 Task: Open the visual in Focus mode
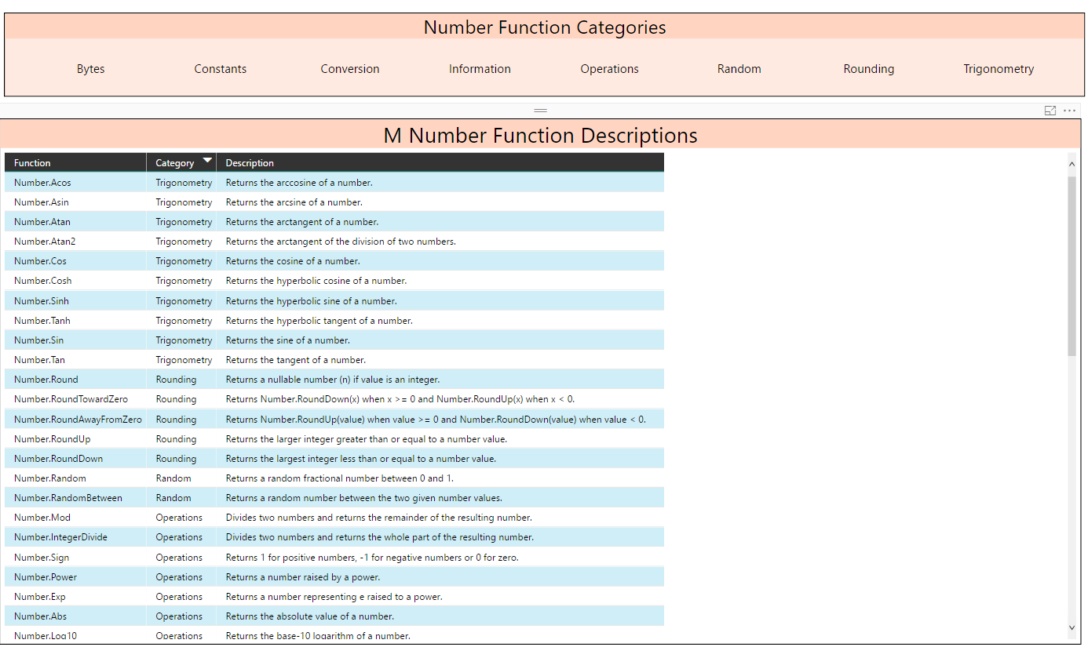coord(1050,111)
